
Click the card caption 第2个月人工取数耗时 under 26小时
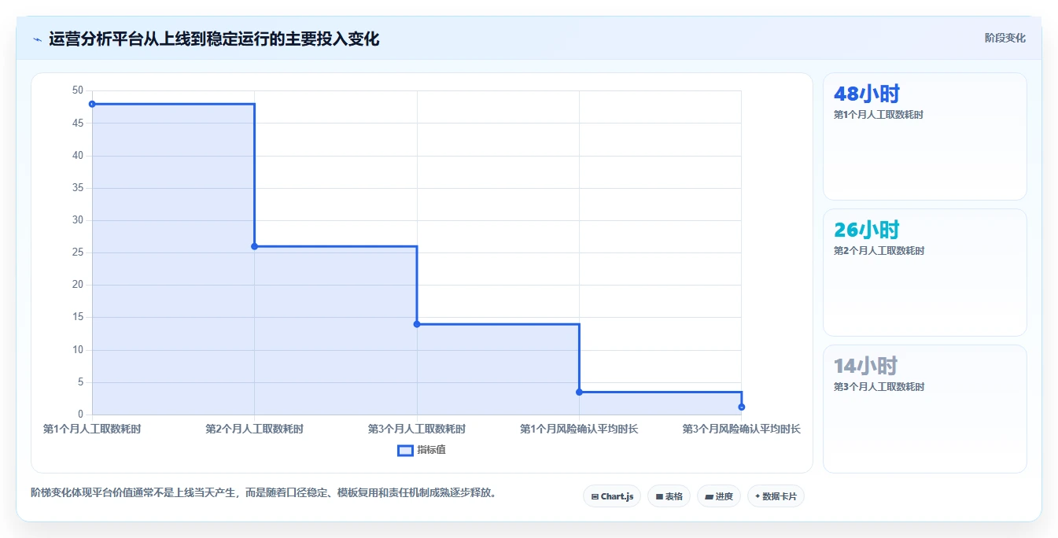pyautogui.click(x=879, y=251)
